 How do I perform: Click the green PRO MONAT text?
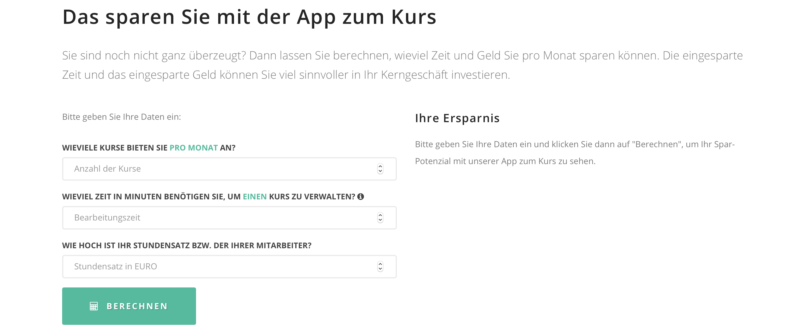tap(194, 148)
